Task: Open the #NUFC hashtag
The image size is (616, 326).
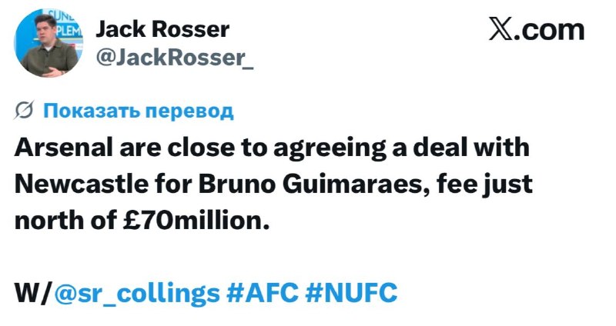Action: pos(351,293)
